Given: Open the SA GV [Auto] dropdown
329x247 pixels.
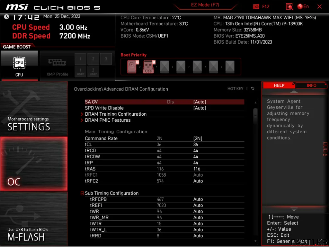Looking at the screenshot, I should [200, 102].
